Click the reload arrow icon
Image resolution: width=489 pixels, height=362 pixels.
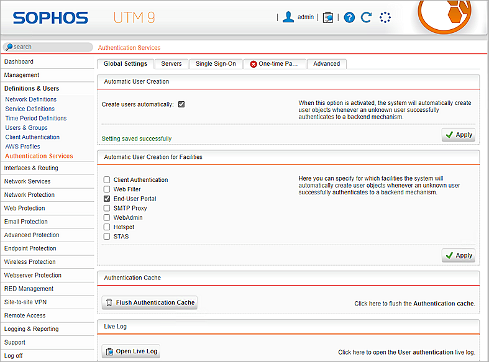367,17
